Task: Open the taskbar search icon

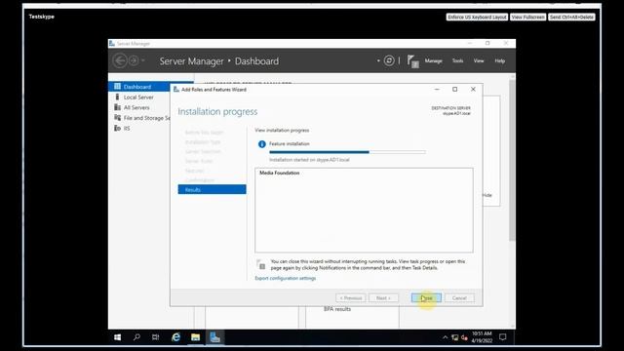Action: 136,337
